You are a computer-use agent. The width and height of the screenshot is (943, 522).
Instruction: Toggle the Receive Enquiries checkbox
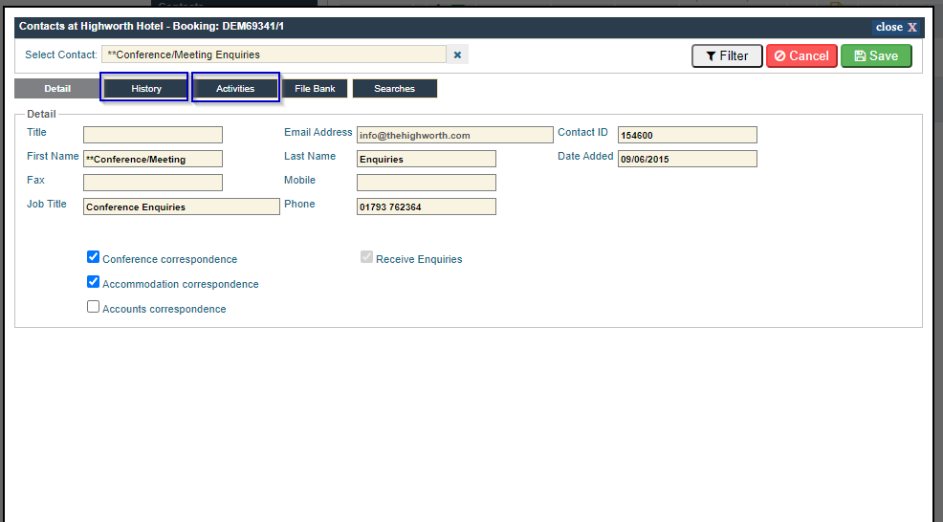point(367,257)
